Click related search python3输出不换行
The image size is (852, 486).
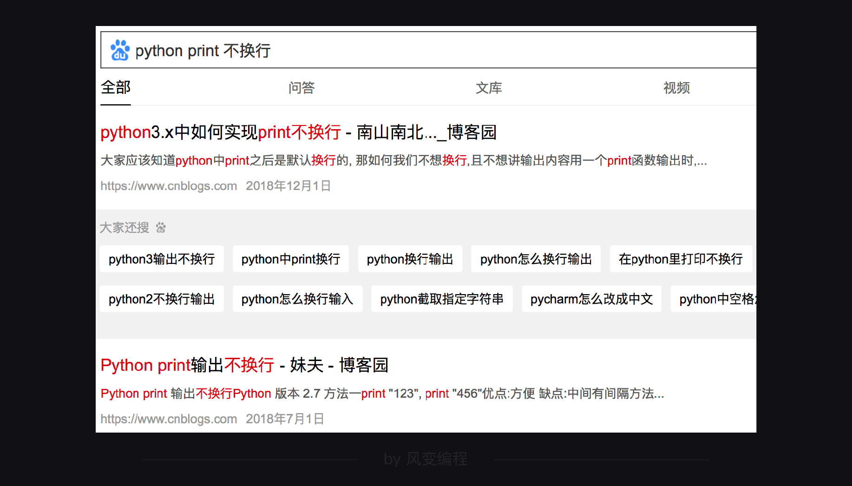pos(162,259)
